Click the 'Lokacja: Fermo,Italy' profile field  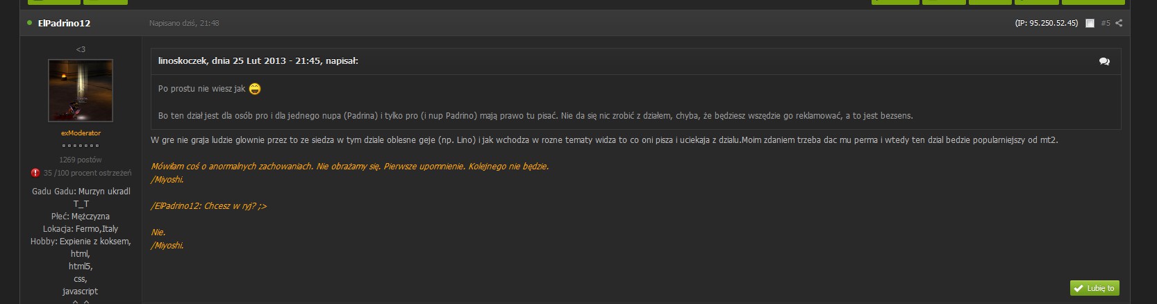coord(81,228)
